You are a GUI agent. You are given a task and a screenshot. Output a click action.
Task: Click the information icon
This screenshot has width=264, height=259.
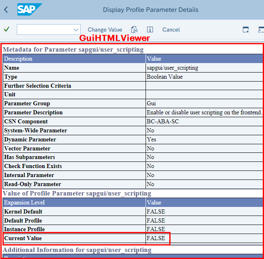click(x=150, y=30)
